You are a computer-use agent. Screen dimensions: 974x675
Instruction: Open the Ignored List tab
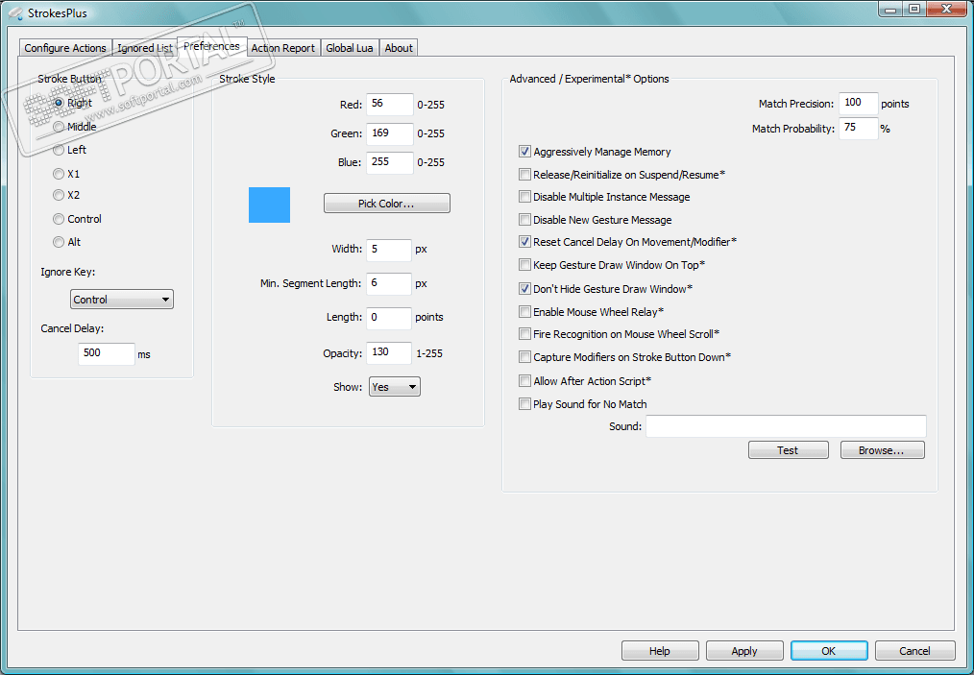[145, 48]
